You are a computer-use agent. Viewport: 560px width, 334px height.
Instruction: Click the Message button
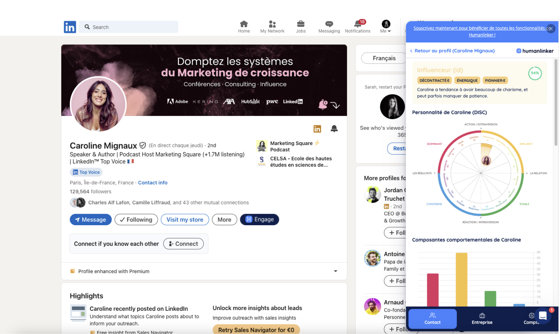coord(91,219)
